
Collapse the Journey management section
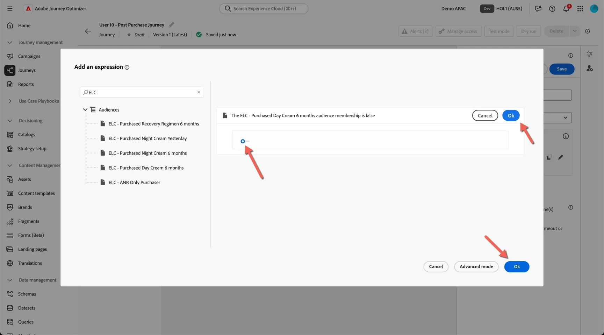click(x=10, y=42)
